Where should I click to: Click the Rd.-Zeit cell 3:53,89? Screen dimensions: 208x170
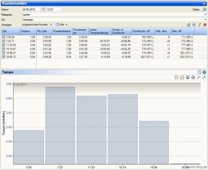pyautogui.click(x=47, y=41)
